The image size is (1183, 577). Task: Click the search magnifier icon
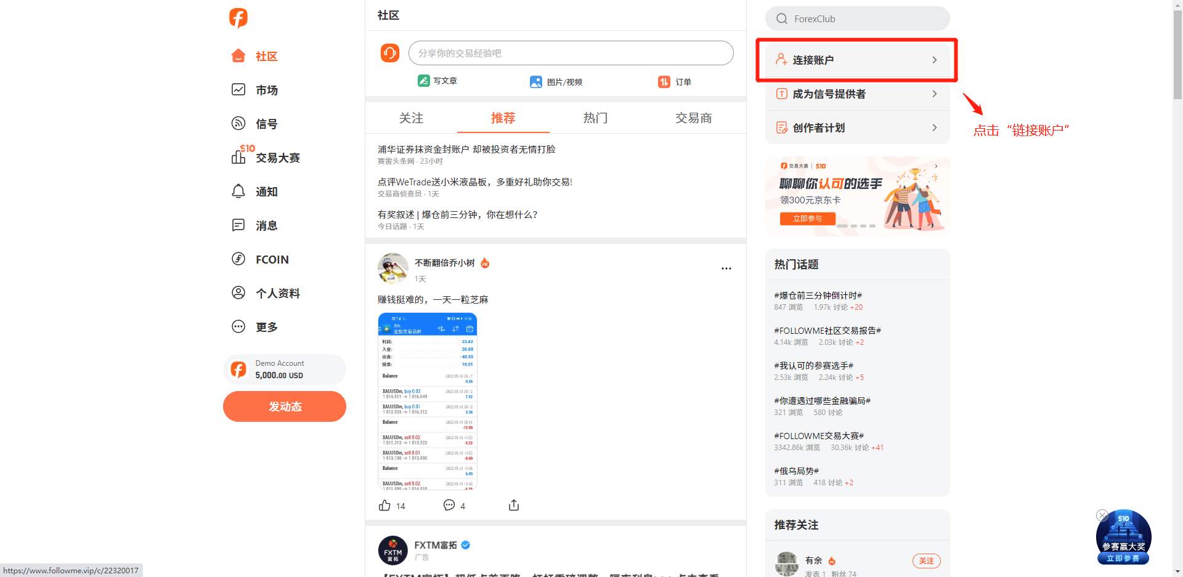click(x=782, y=18)
